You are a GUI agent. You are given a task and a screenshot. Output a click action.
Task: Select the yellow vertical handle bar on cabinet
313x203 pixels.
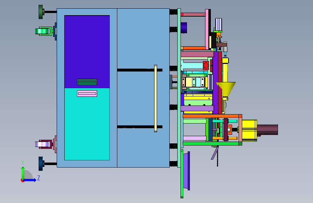point(156,98)
